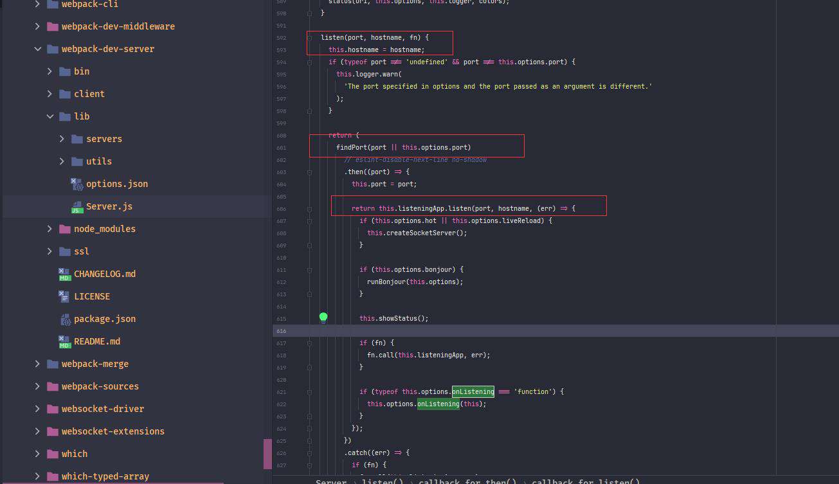Expand the which folder
This screenshot has height=484, width=839.
37,454
